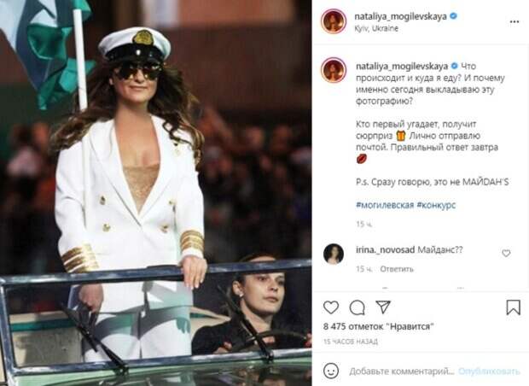Click the Ответить reply link
The image size is (529, 386).
coord(397,269)
